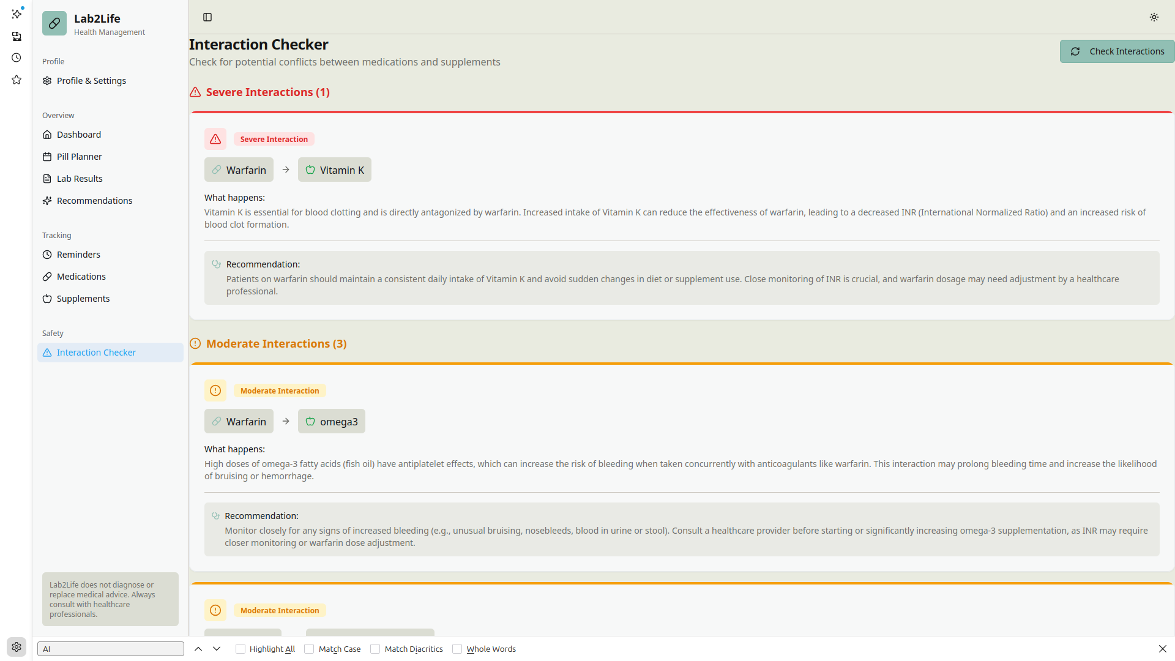Open the settings gear at bottom left

coord(17,647)
